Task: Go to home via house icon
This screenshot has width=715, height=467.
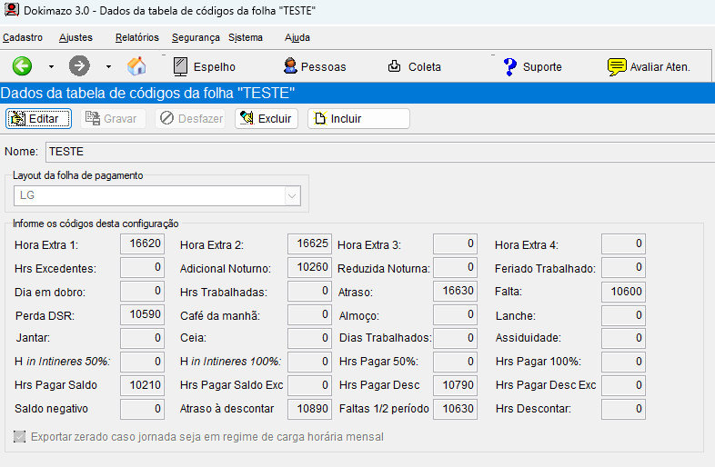Action: tap(136, 66)
